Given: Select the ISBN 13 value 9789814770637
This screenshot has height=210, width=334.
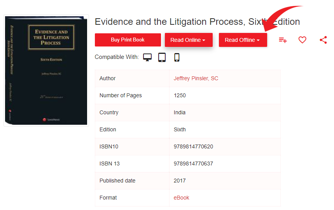Looking at the screenshot, I should click(x=193, y=164).
